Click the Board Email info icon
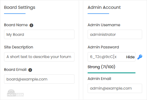 tap(30, 70)
